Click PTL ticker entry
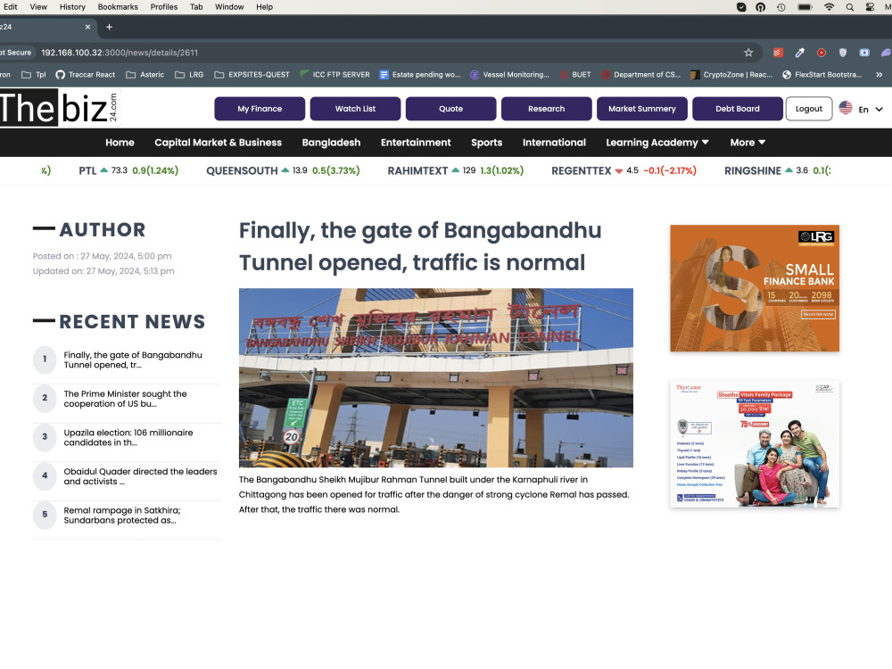892x669 pixels. tap(128, 170)
